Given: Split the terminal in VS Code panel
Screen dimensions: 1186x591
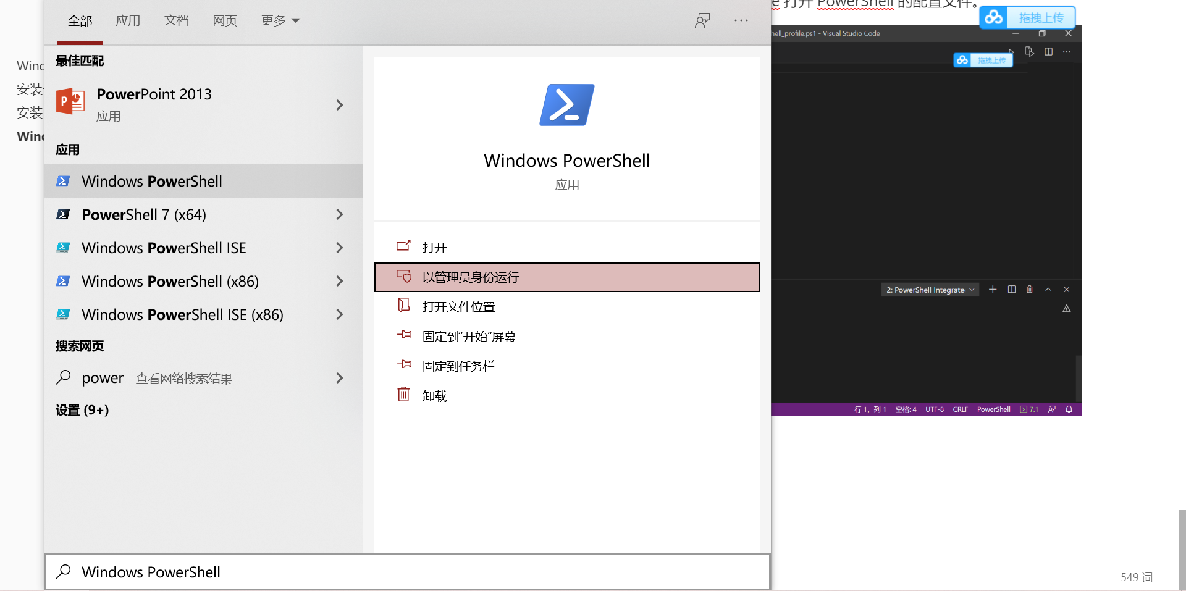Looking at the screenshot, I should (1012, 289).
